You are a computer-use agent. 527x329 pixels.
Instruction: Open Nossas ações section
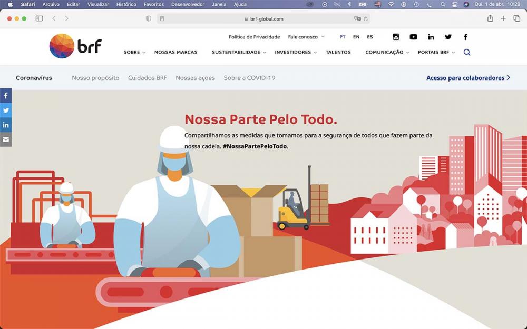click(x=196, y=78)
